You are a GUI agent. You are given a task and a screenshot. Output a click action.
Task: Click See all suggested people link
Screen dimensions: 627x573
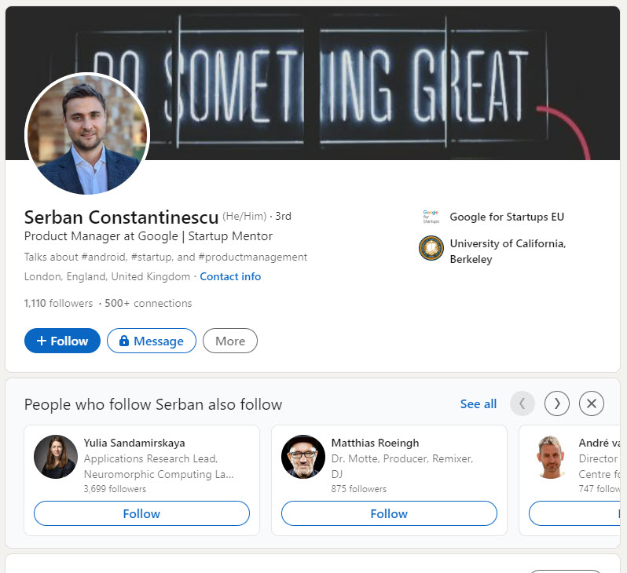coord(478,403)
